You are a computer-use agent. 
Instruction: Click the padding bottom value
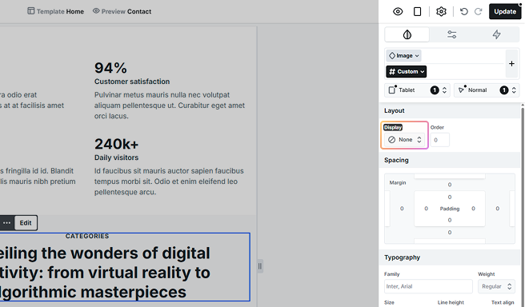tap(450, 220)
